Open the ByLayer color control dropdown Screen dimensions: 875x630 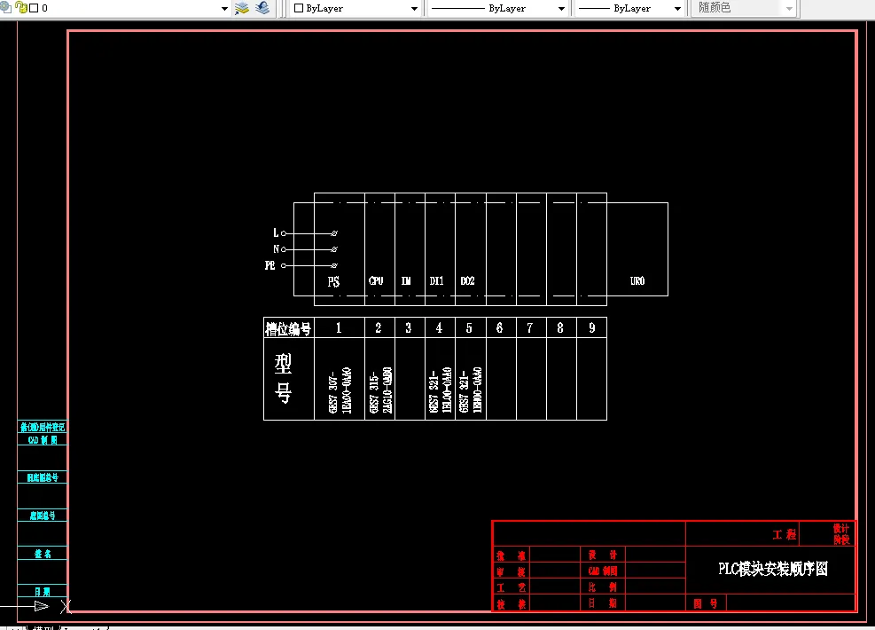coord(414,8)
